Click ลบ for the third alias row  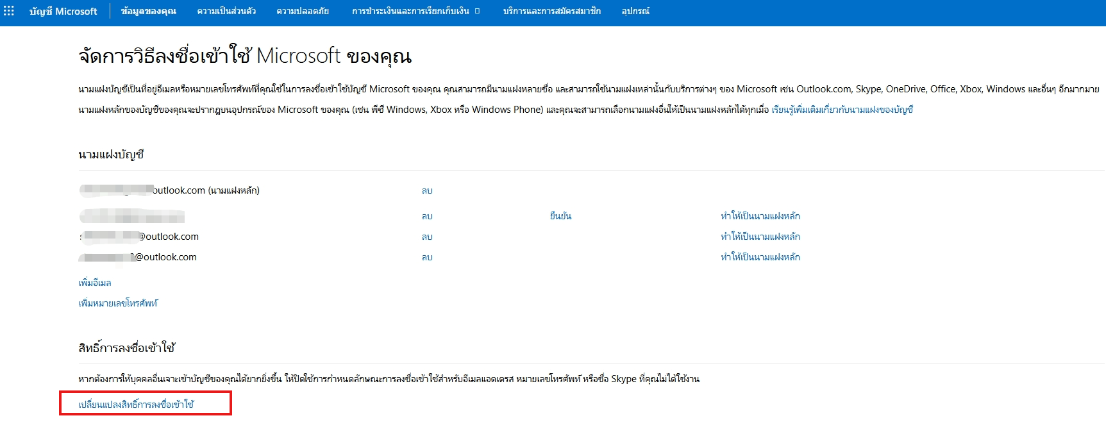pyautogui.click(x=427, y=237)
